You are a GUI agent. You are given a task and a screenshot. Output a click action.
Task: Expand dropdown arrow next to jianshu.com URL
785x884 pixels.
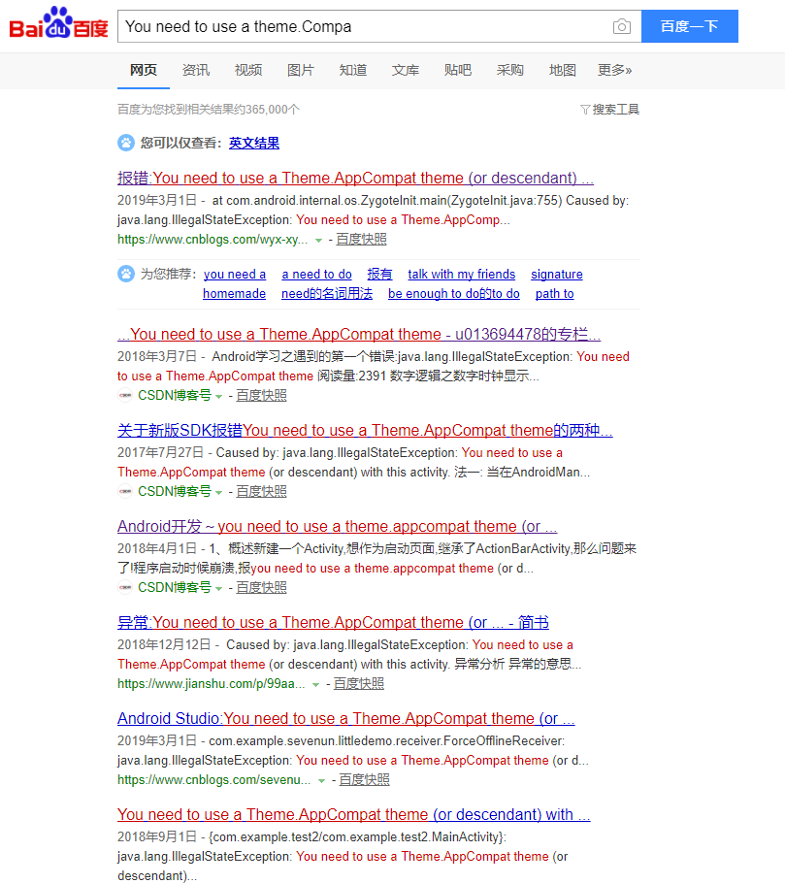(315, 685)
